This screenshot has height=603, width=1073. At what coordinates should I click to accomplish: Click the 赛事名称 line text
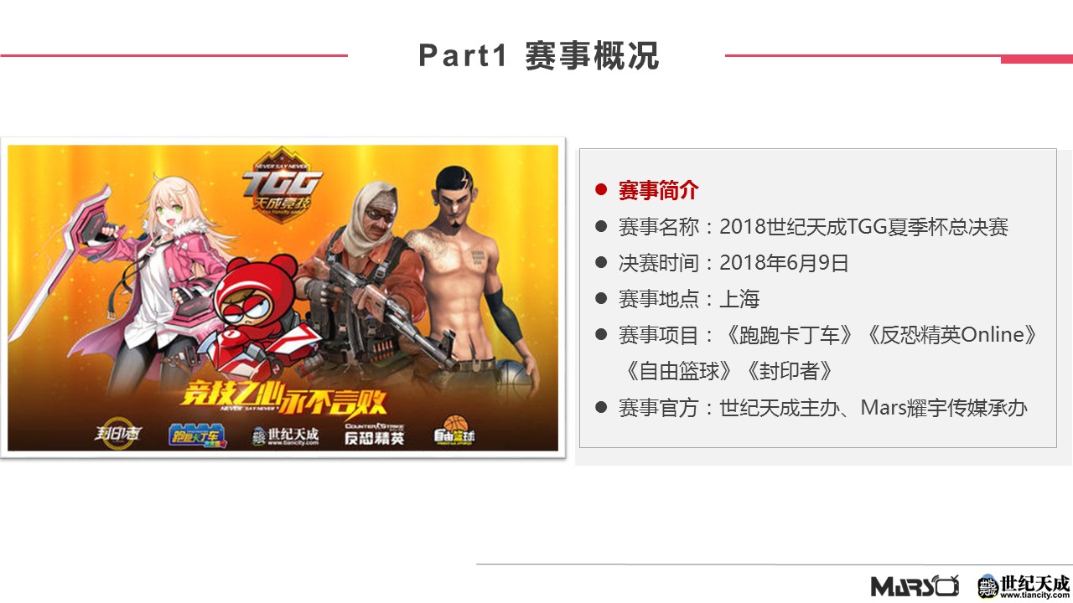(813, 227)
